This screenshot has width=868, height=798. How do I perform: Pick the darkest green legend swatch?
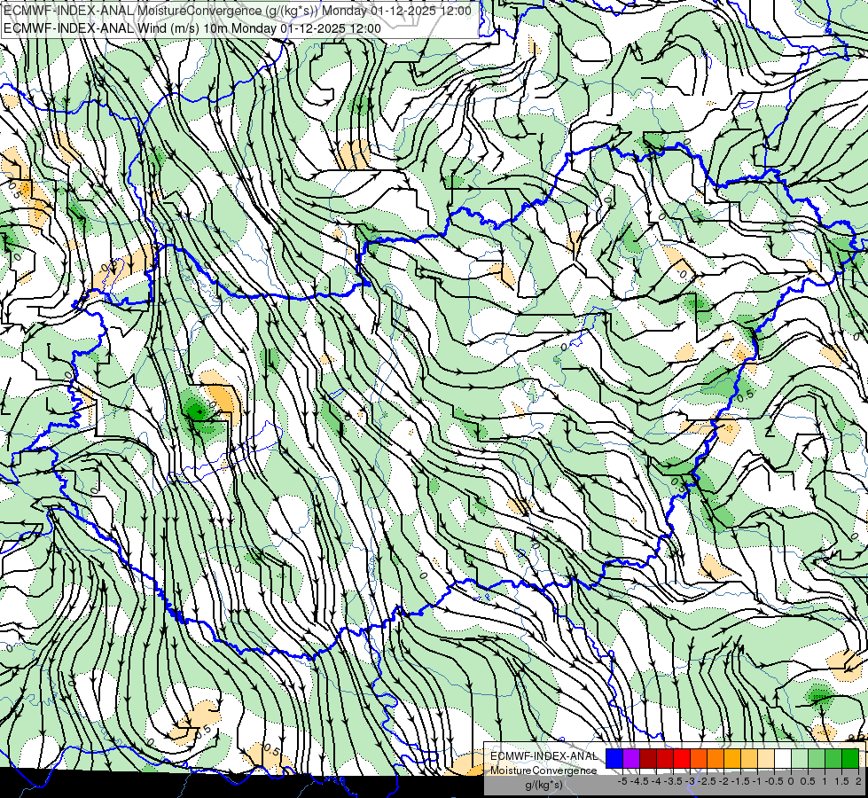pyautogui.click(x=850, y=758)
